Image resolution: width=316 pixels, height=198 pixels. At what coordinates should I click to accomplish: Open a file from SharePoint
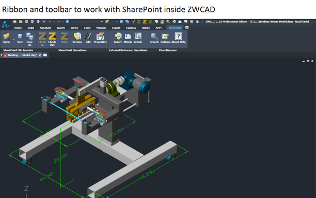pos(6,38)
